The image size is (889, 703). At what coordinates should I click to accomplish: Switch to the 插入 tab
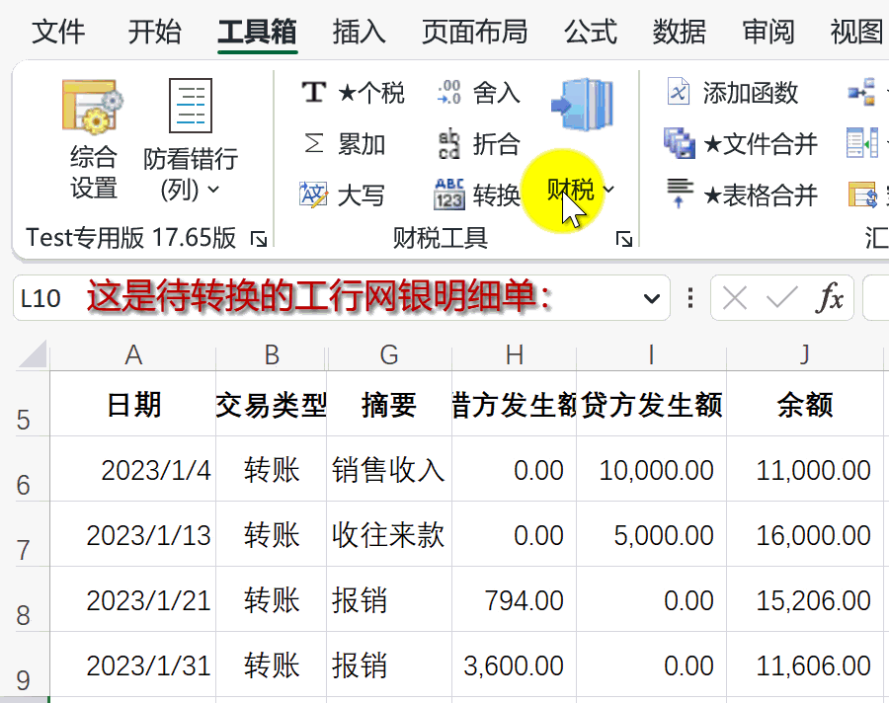click(359, 32)
